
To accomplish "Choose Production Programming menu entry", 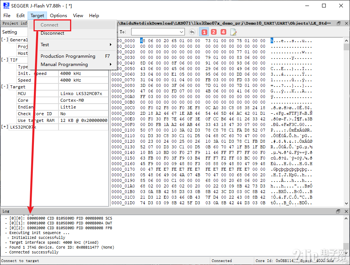I will click(x=72, y=56).
